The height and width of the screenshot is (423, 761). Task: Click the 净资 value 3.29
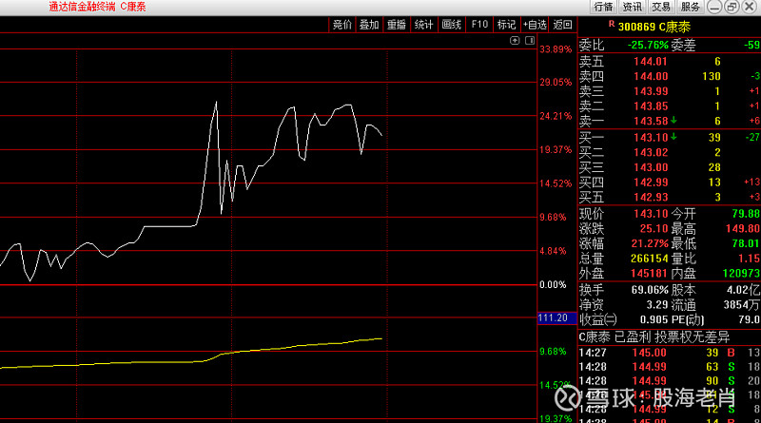coord(657,306)
